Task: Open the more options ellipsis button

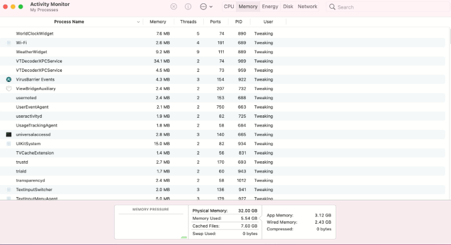Action: tap(203, 7)
